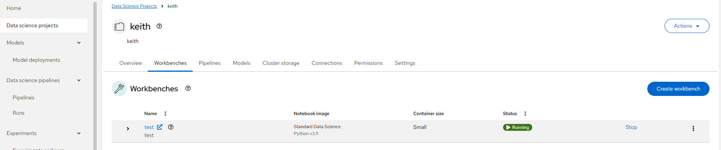Go to Data Science Projects breadcrumb
The image size is (721, 150).
pyautogui.click(x=134, y=6)
